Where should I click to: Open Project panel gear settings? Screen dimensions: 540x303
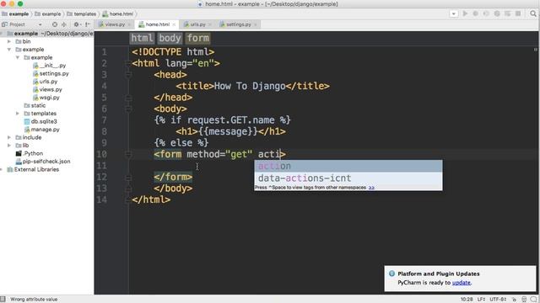pos(77,24)
